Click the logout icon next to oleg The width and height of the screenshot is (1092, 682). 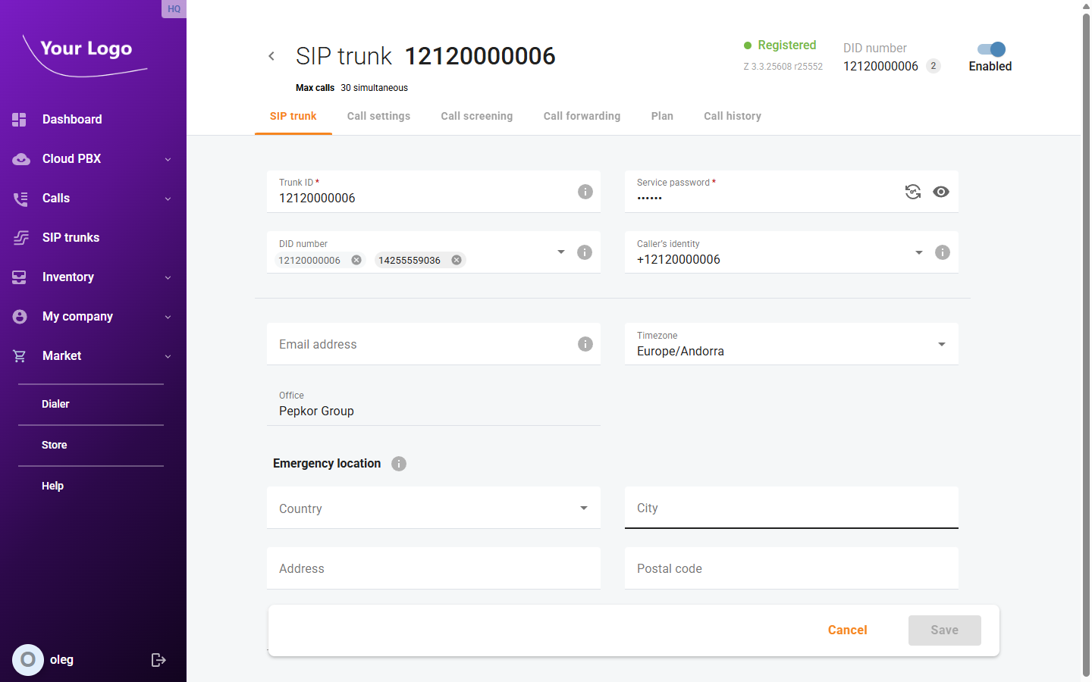(158, 660)
